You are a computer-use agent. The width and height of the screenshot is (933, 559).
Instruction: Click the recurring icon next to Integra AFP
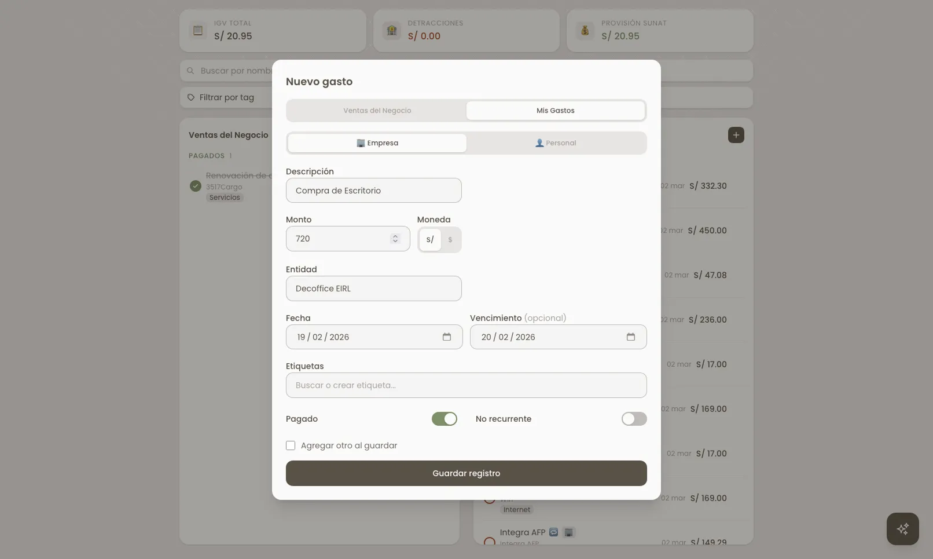[x=554, y=532]
